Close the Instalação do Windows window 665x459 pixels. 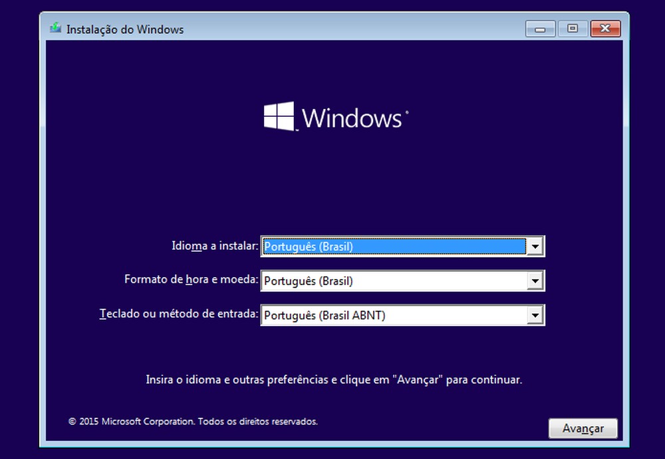[x=606, y=29]
